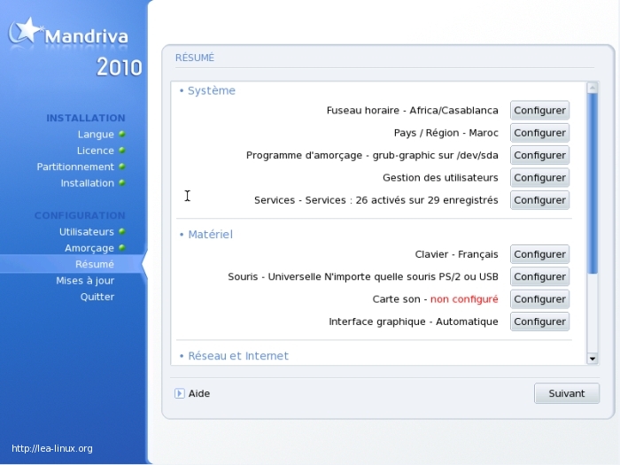Select Mises à jour in sidebar
Screen dimensions: 620x465
85,281
